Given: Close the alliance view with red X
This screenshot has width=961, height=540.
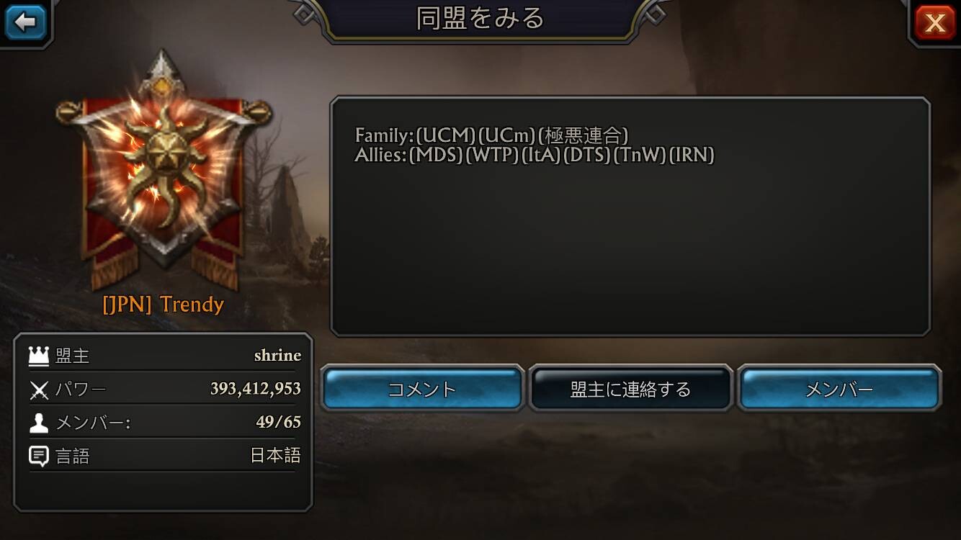Looking at the screenshot, I should (x=935, y=22).
